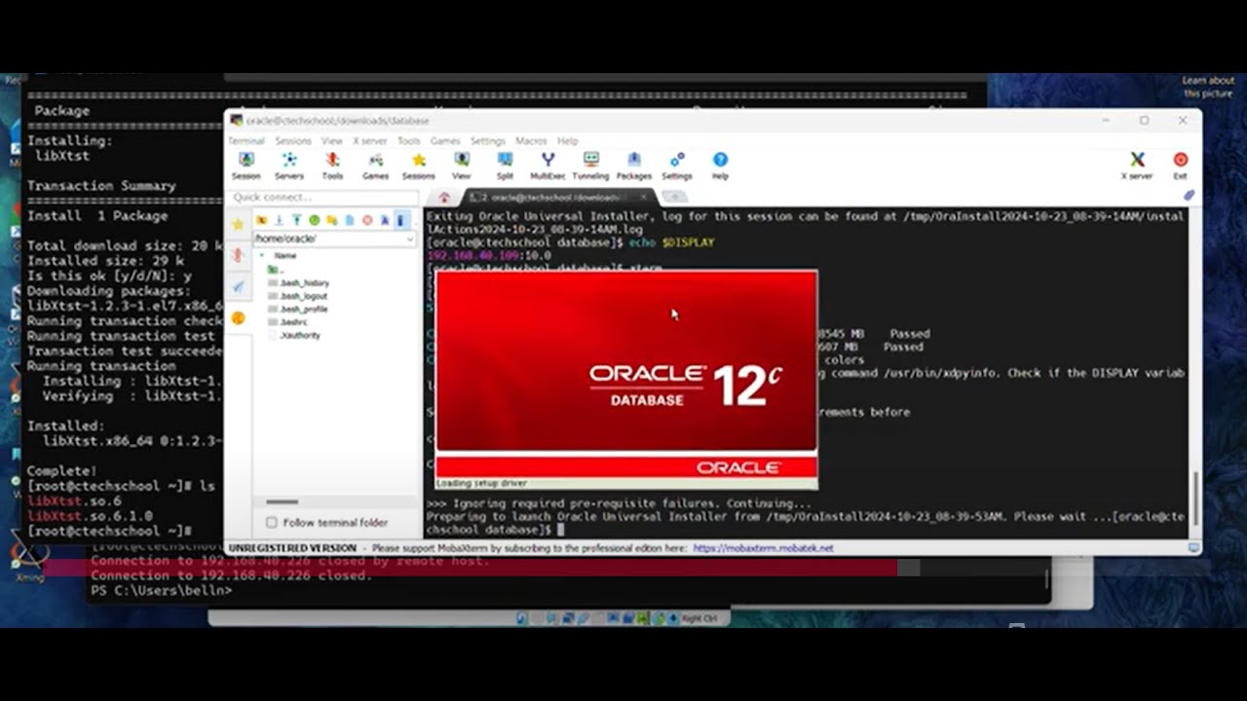Open the X server menu
Image resolution: width=1247 pixels, height=701 pixels.
click(369, 141)
